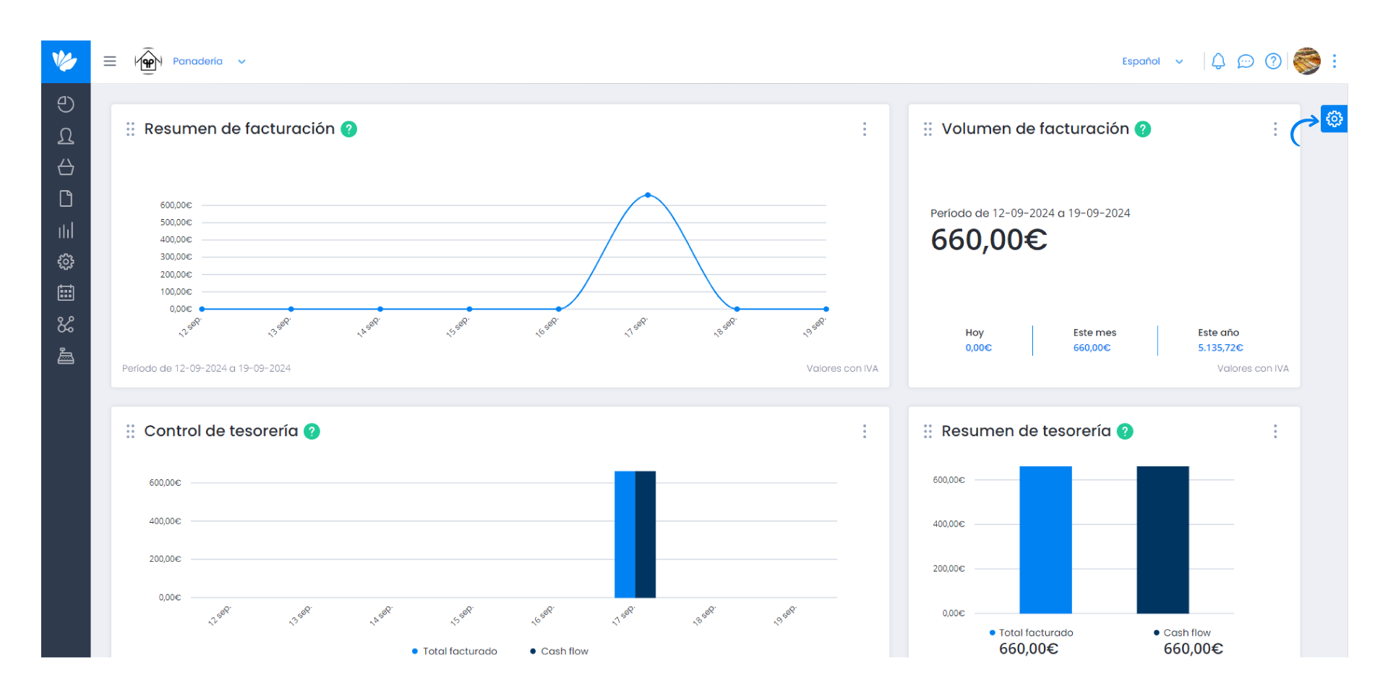The width and height of the screenshot is (1388, 697).
Task: Click Total facturado bar in Resumen de tesorería
Action: click(x=1045, y=539)
